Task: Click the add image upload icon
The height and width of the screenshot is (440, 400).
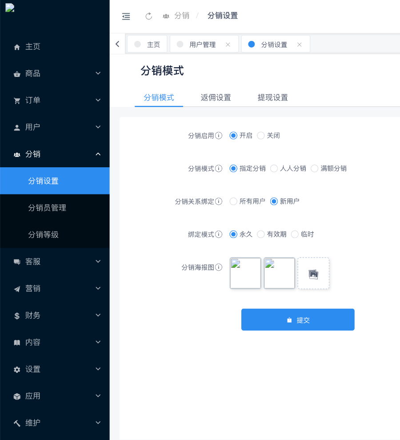Action: click(313, 274)
